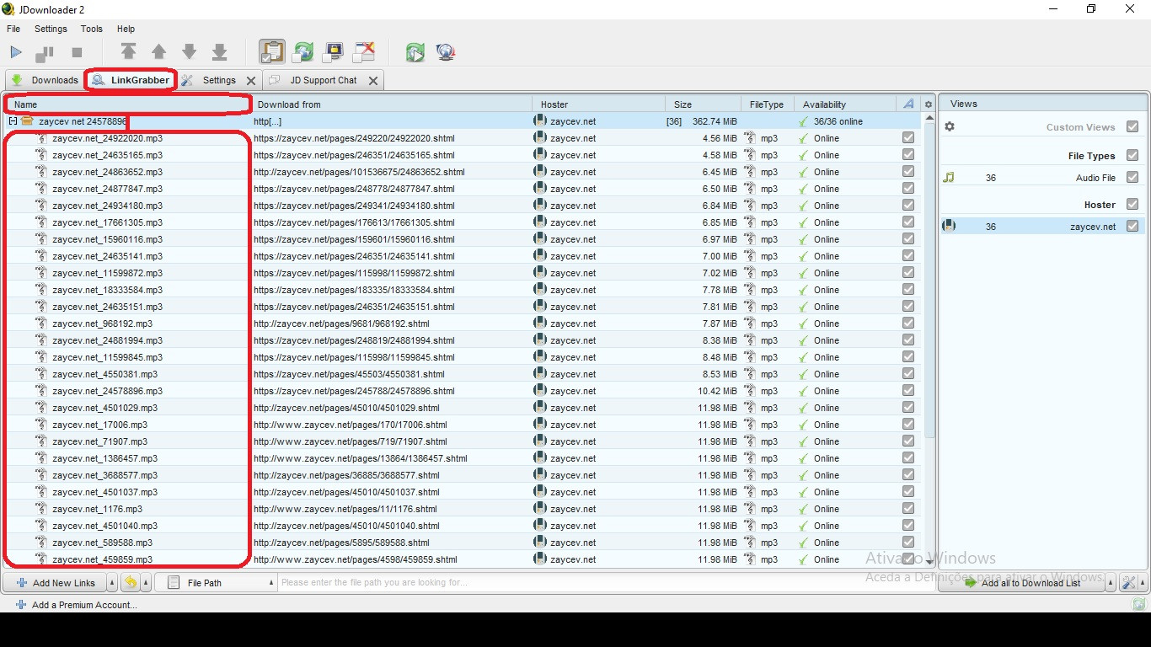Open the File menu
This screenshot has height=647, width=1151.
(13, 29)
